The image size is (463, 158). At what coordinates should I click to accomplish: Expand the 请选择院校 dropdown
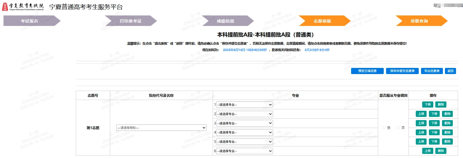pyautogui.click(x=161, y=128)
